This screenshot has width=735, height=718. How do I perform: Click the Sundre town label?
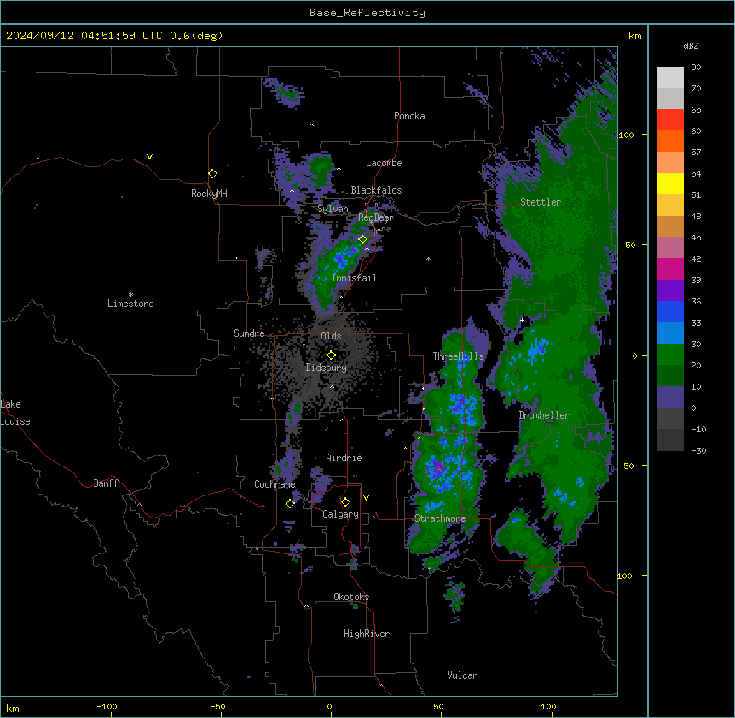(249, 333)
